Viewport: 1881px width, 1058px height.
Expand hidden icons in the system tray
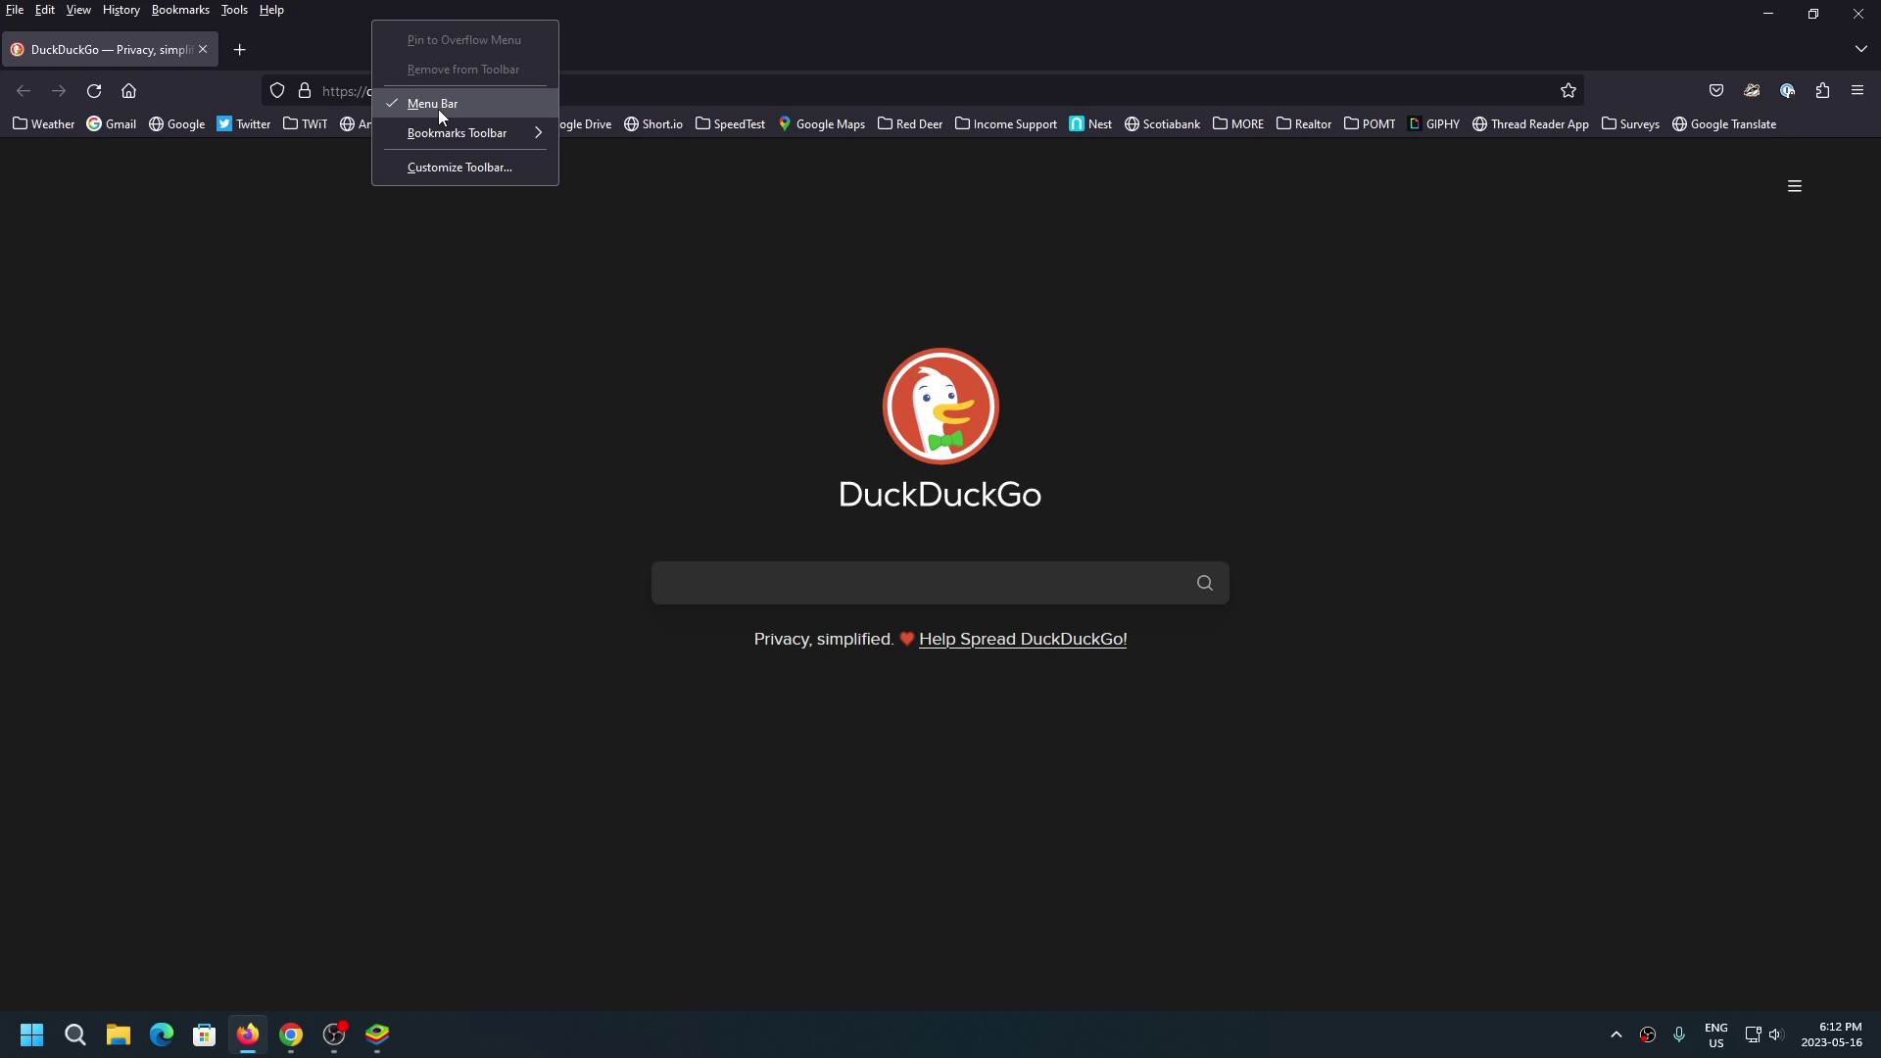1616,1034
